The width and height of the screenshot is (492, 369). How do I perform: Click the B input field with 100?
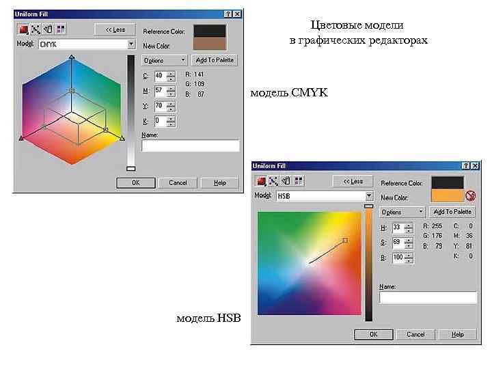pyautogui.click(x=398, y=258)
